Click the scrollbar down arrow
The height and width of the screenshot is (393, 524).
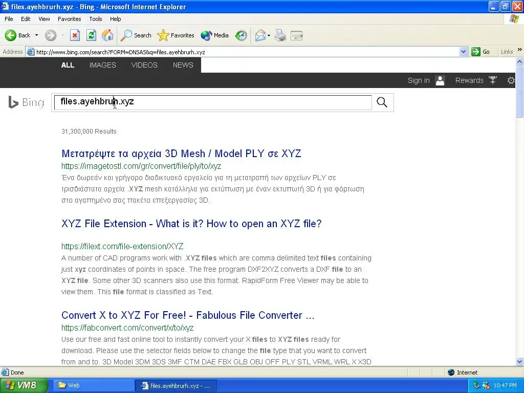click(x=520, y=361)
